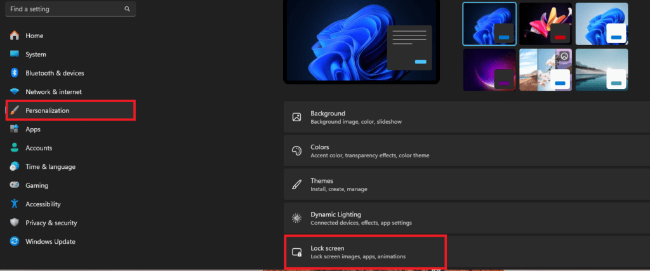Open the System settings category
The image size is (650, 271).
pyautogui.click(x=70, y=55)
